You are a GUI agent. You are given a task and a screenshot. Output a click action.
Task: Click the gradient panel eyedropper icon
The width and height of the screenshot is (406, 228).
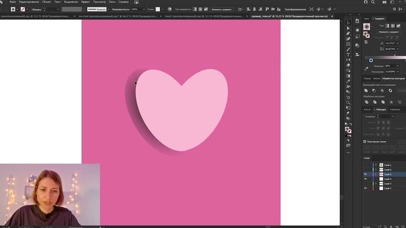pos(366,68)
